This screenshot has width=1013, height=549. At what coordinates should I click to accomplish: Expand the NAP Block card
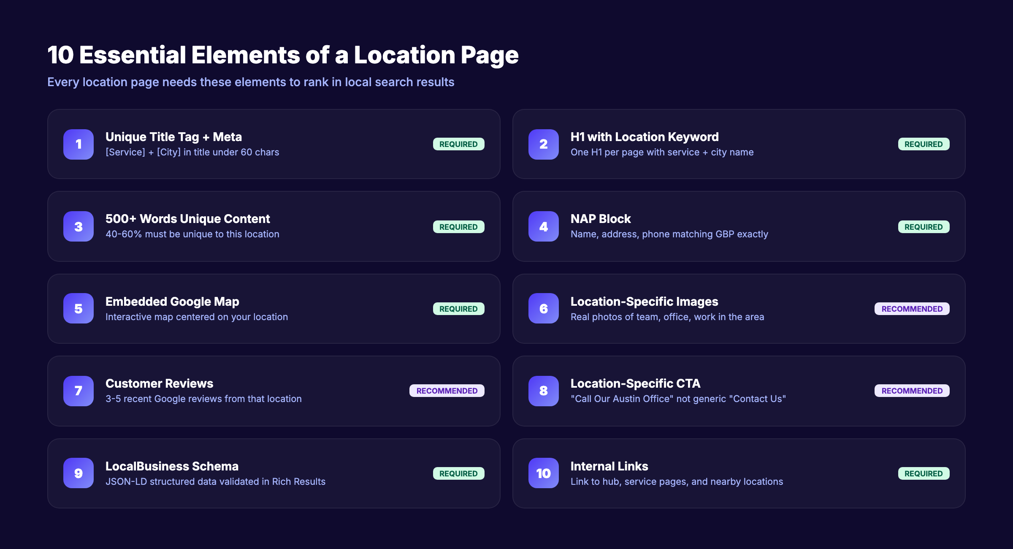pos(600,218)
